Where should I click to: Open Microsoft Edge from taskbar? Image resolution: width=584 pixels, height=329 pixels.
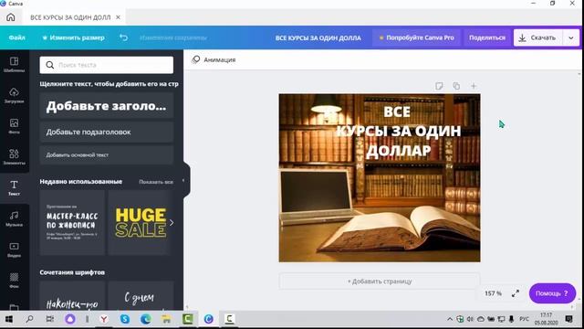146,319
